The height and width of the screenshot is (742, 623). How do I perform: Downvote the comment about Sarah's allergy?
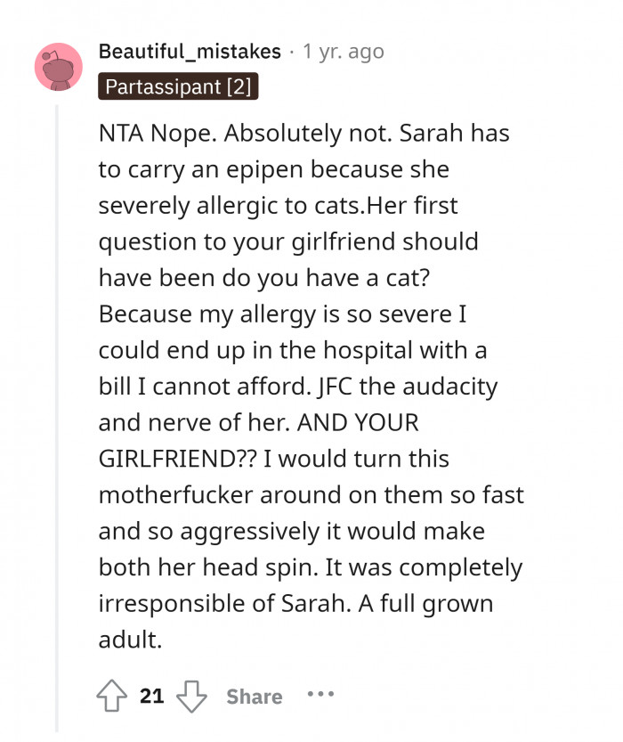tap(191, 696)
